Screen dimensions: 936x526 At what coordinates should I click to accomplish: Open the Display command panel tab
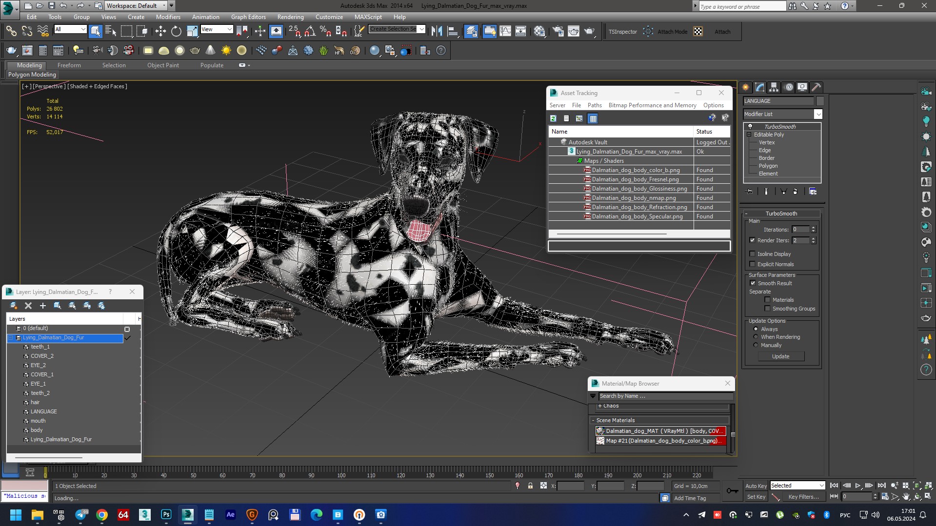(802, 87)
